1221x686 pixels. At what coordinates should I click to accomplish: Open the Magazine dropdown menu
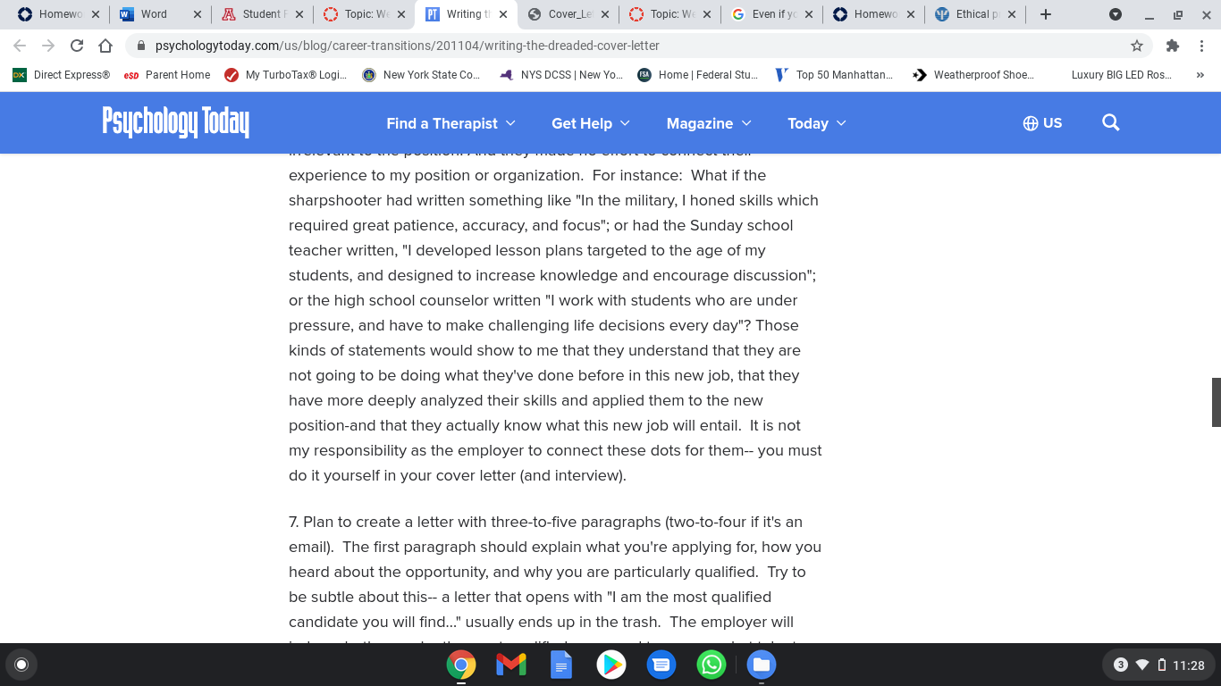709,123
